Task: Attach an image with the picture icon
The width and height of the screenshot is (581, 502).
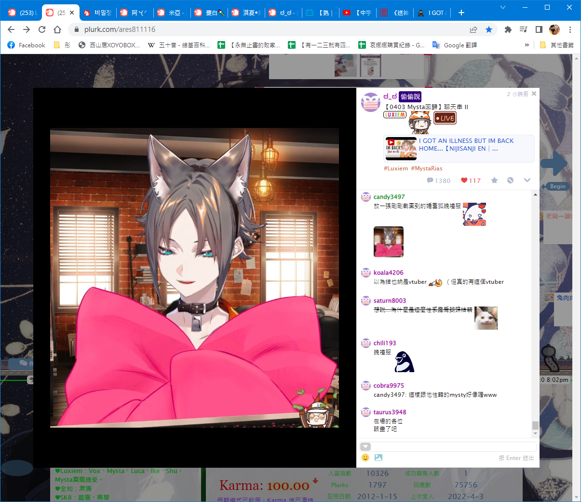Action: [x=378, y=458]
